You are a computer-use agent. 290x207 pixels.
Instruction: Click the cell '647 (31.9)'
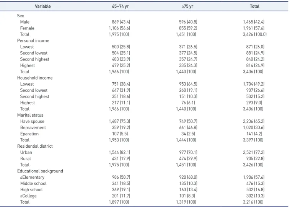click(x=121, y=90)
